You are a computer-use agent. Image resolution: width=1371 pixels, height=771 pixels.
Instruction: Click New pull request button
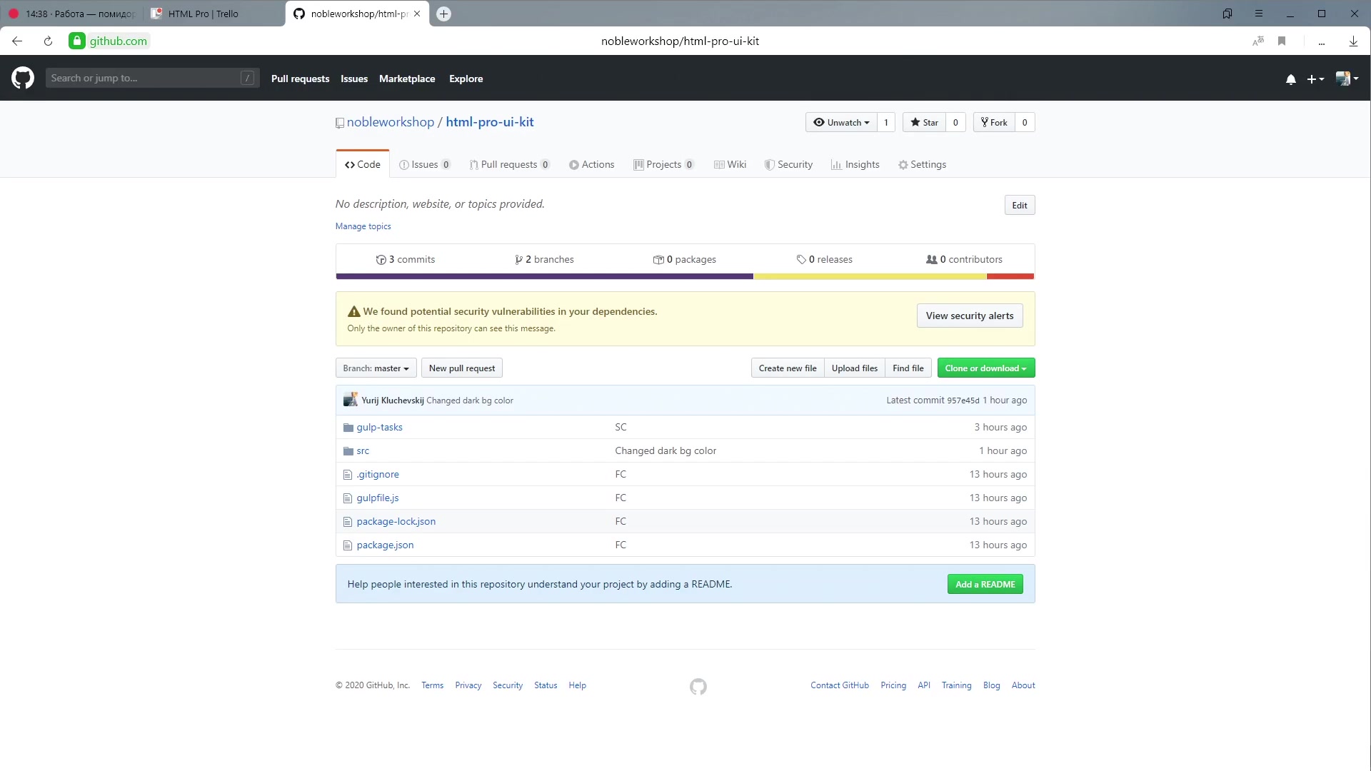click(x=462, y=368)
